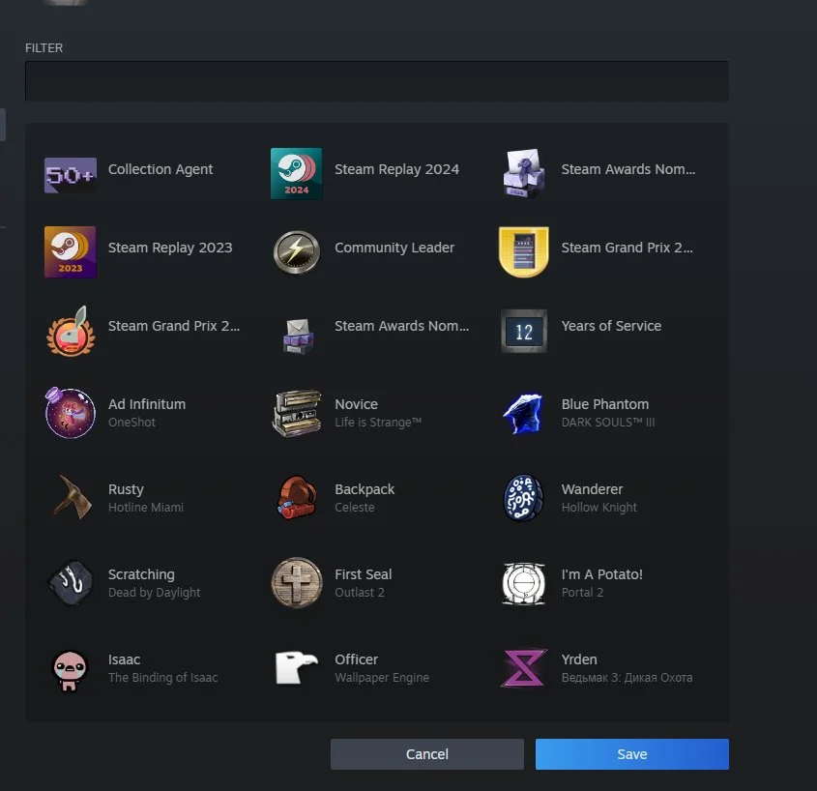Pick the Hotline Miami Rusty badge icon
Viewport: 817px width, 791px height.
click(71, 498)
